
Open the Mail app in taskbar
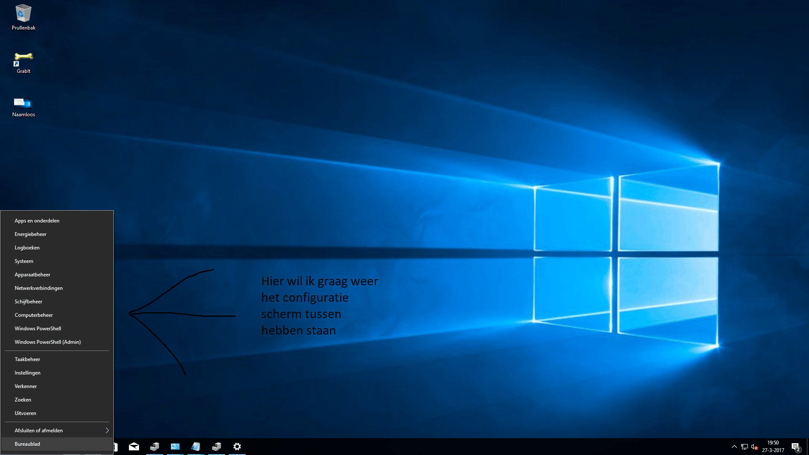[x=134, y=447]
